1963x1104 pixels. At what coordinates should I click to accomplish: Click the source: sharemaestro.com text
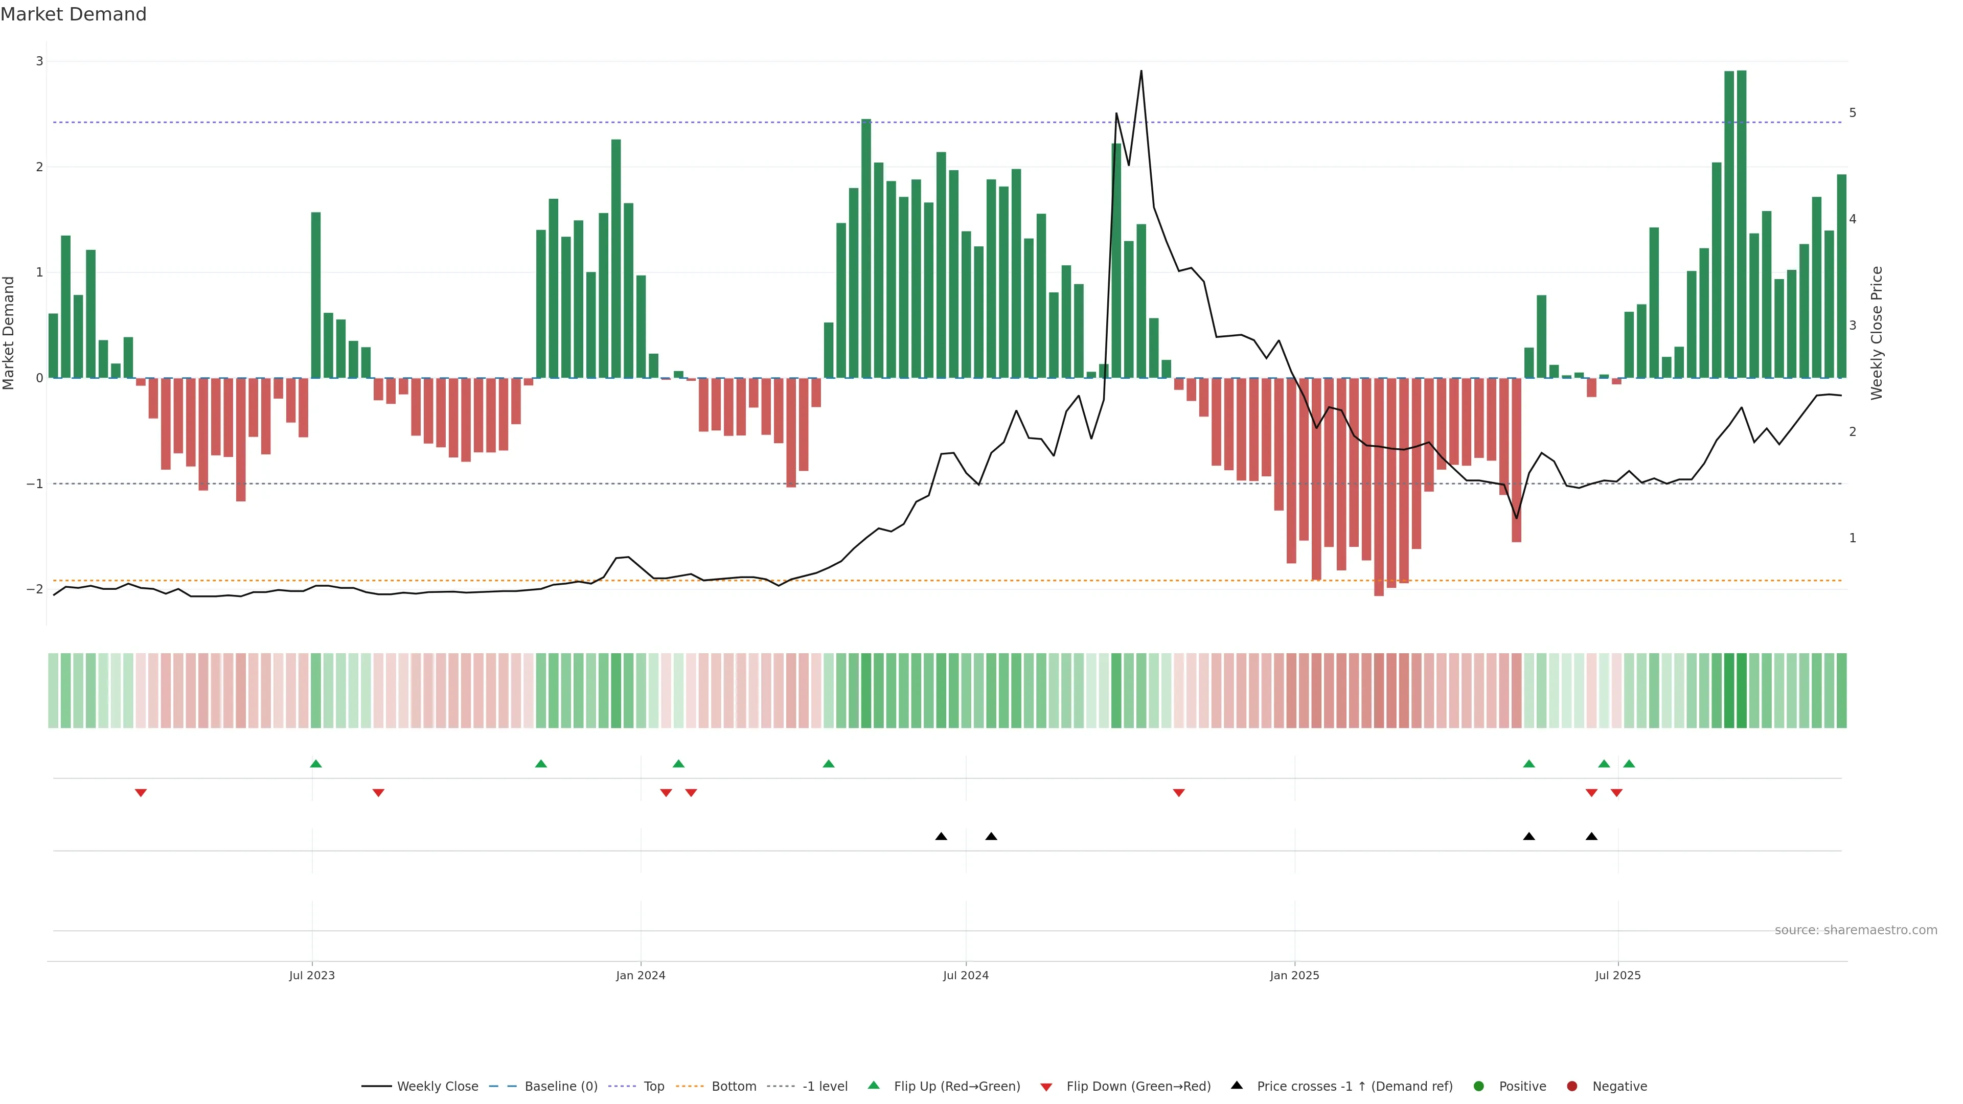[x=1856, y=930]
